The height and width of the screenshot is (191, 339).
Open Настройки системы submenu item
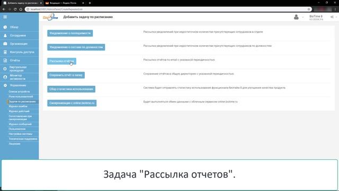tap(20, 134)
